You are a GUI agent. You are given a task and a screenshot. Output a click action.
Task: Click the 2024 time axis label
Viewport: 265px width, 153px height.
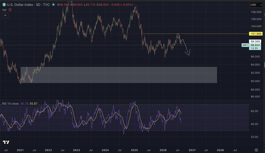pyautogui.click(x=105, y=150)
